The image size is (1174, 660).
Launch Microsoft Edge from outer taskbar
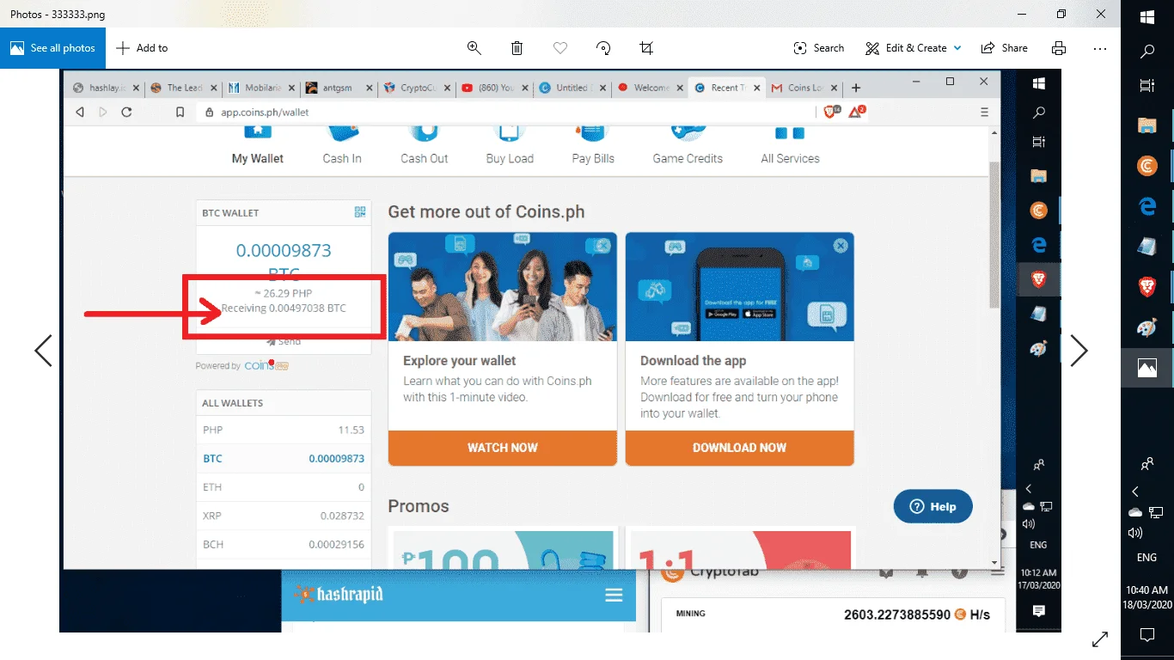point(1147,206)
